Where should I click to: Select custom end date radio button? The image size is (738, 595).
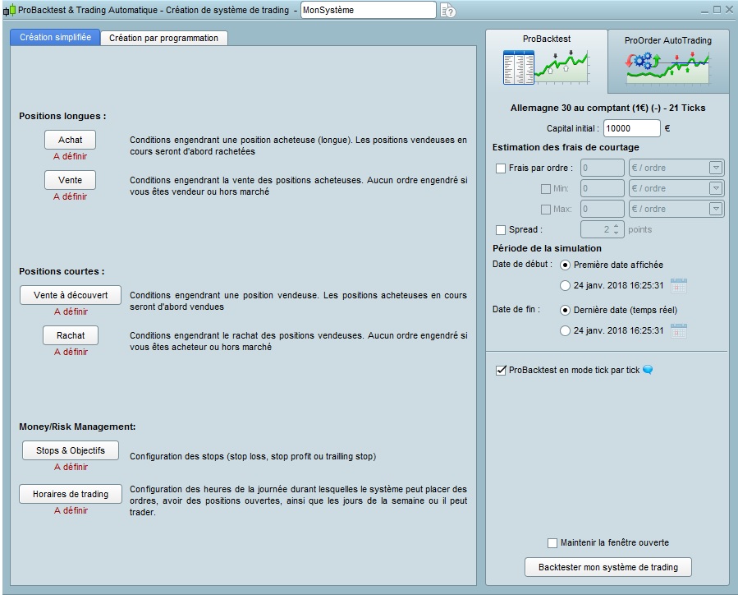tap(565, 330)
